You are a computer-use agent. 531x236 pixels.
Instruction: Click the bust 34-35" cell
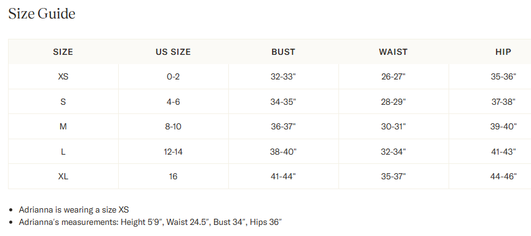283,102
